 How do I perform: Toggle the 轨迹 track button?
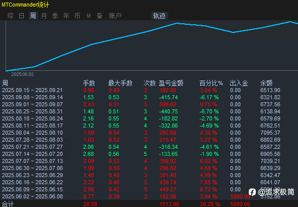point(160,16)
